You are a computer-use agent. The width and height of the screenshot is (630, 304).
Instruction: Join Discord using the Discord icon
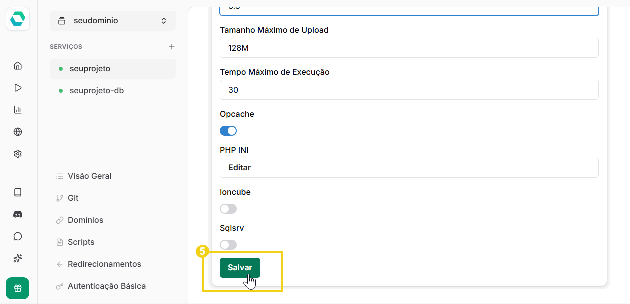(18, 214)
